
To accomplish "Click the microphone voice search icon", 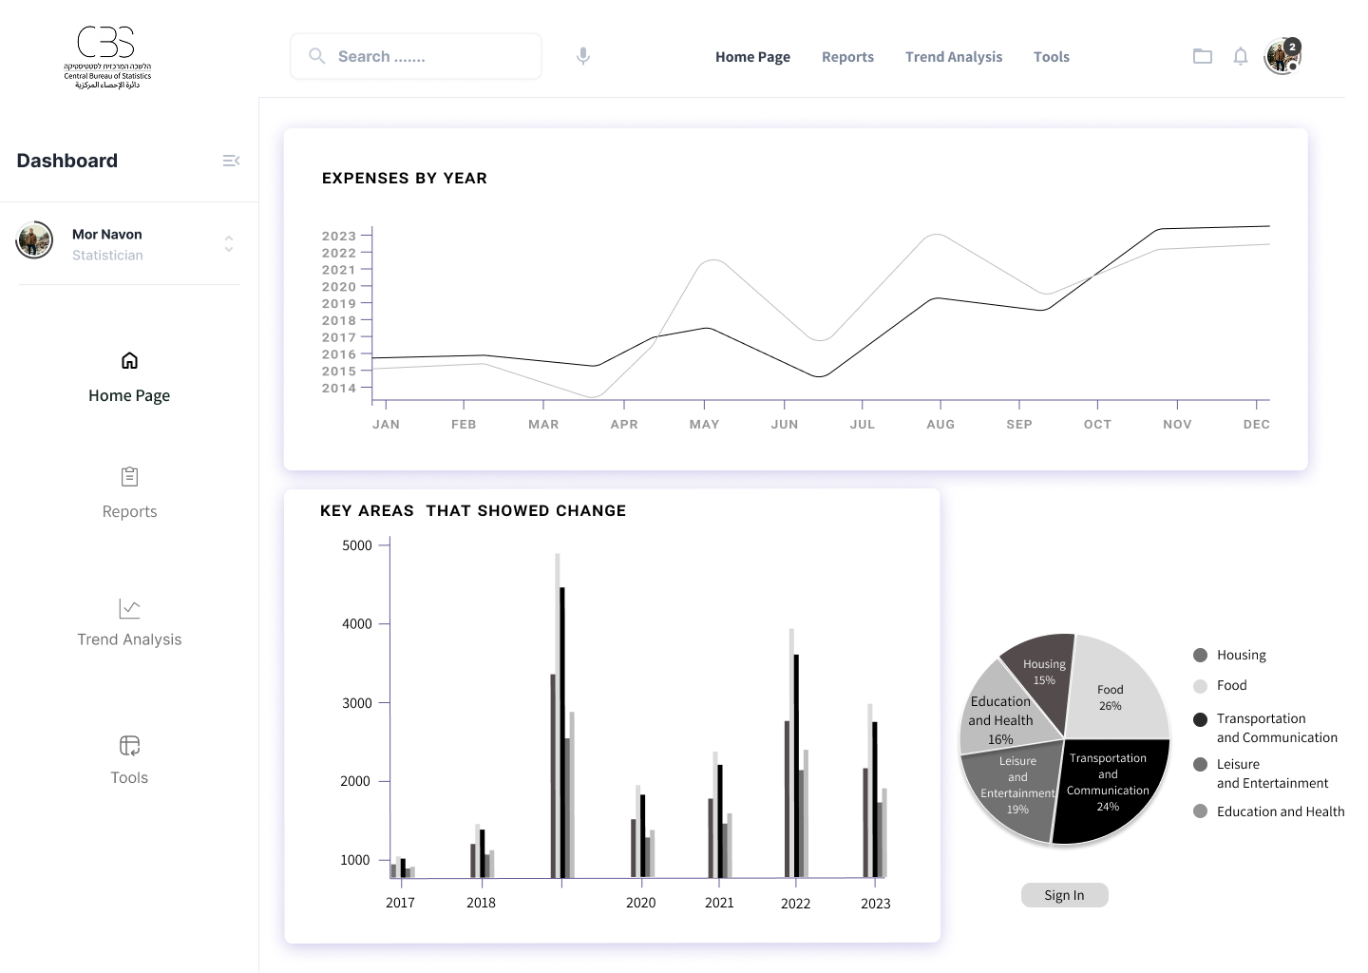I will click(x=583, y=56).
